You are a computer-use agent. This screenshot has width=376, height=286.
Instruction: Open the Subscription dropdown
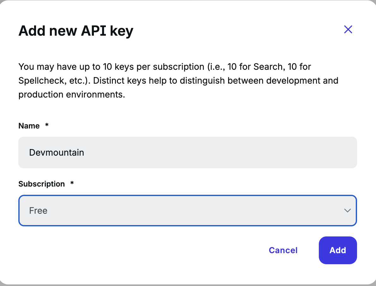187,211
